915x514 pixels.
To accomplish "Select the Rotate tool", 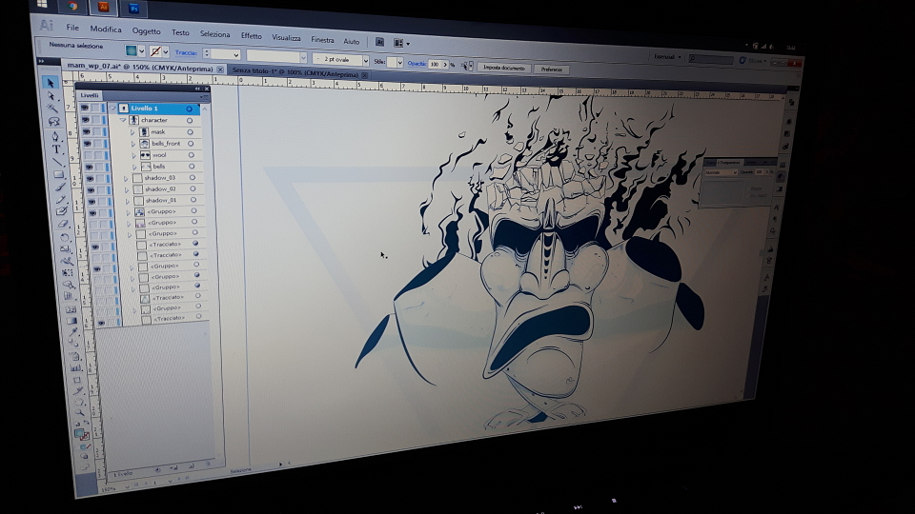I will pos(64,237).
